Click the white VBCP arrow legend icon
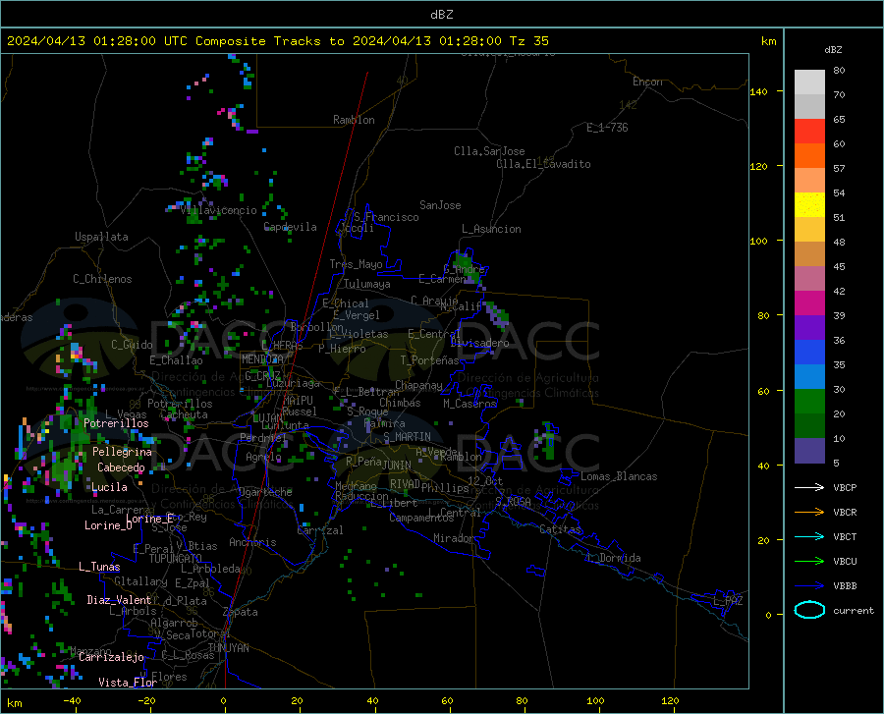Image resolution: width=884 pixels, height=714 pixels. [809, 487]
